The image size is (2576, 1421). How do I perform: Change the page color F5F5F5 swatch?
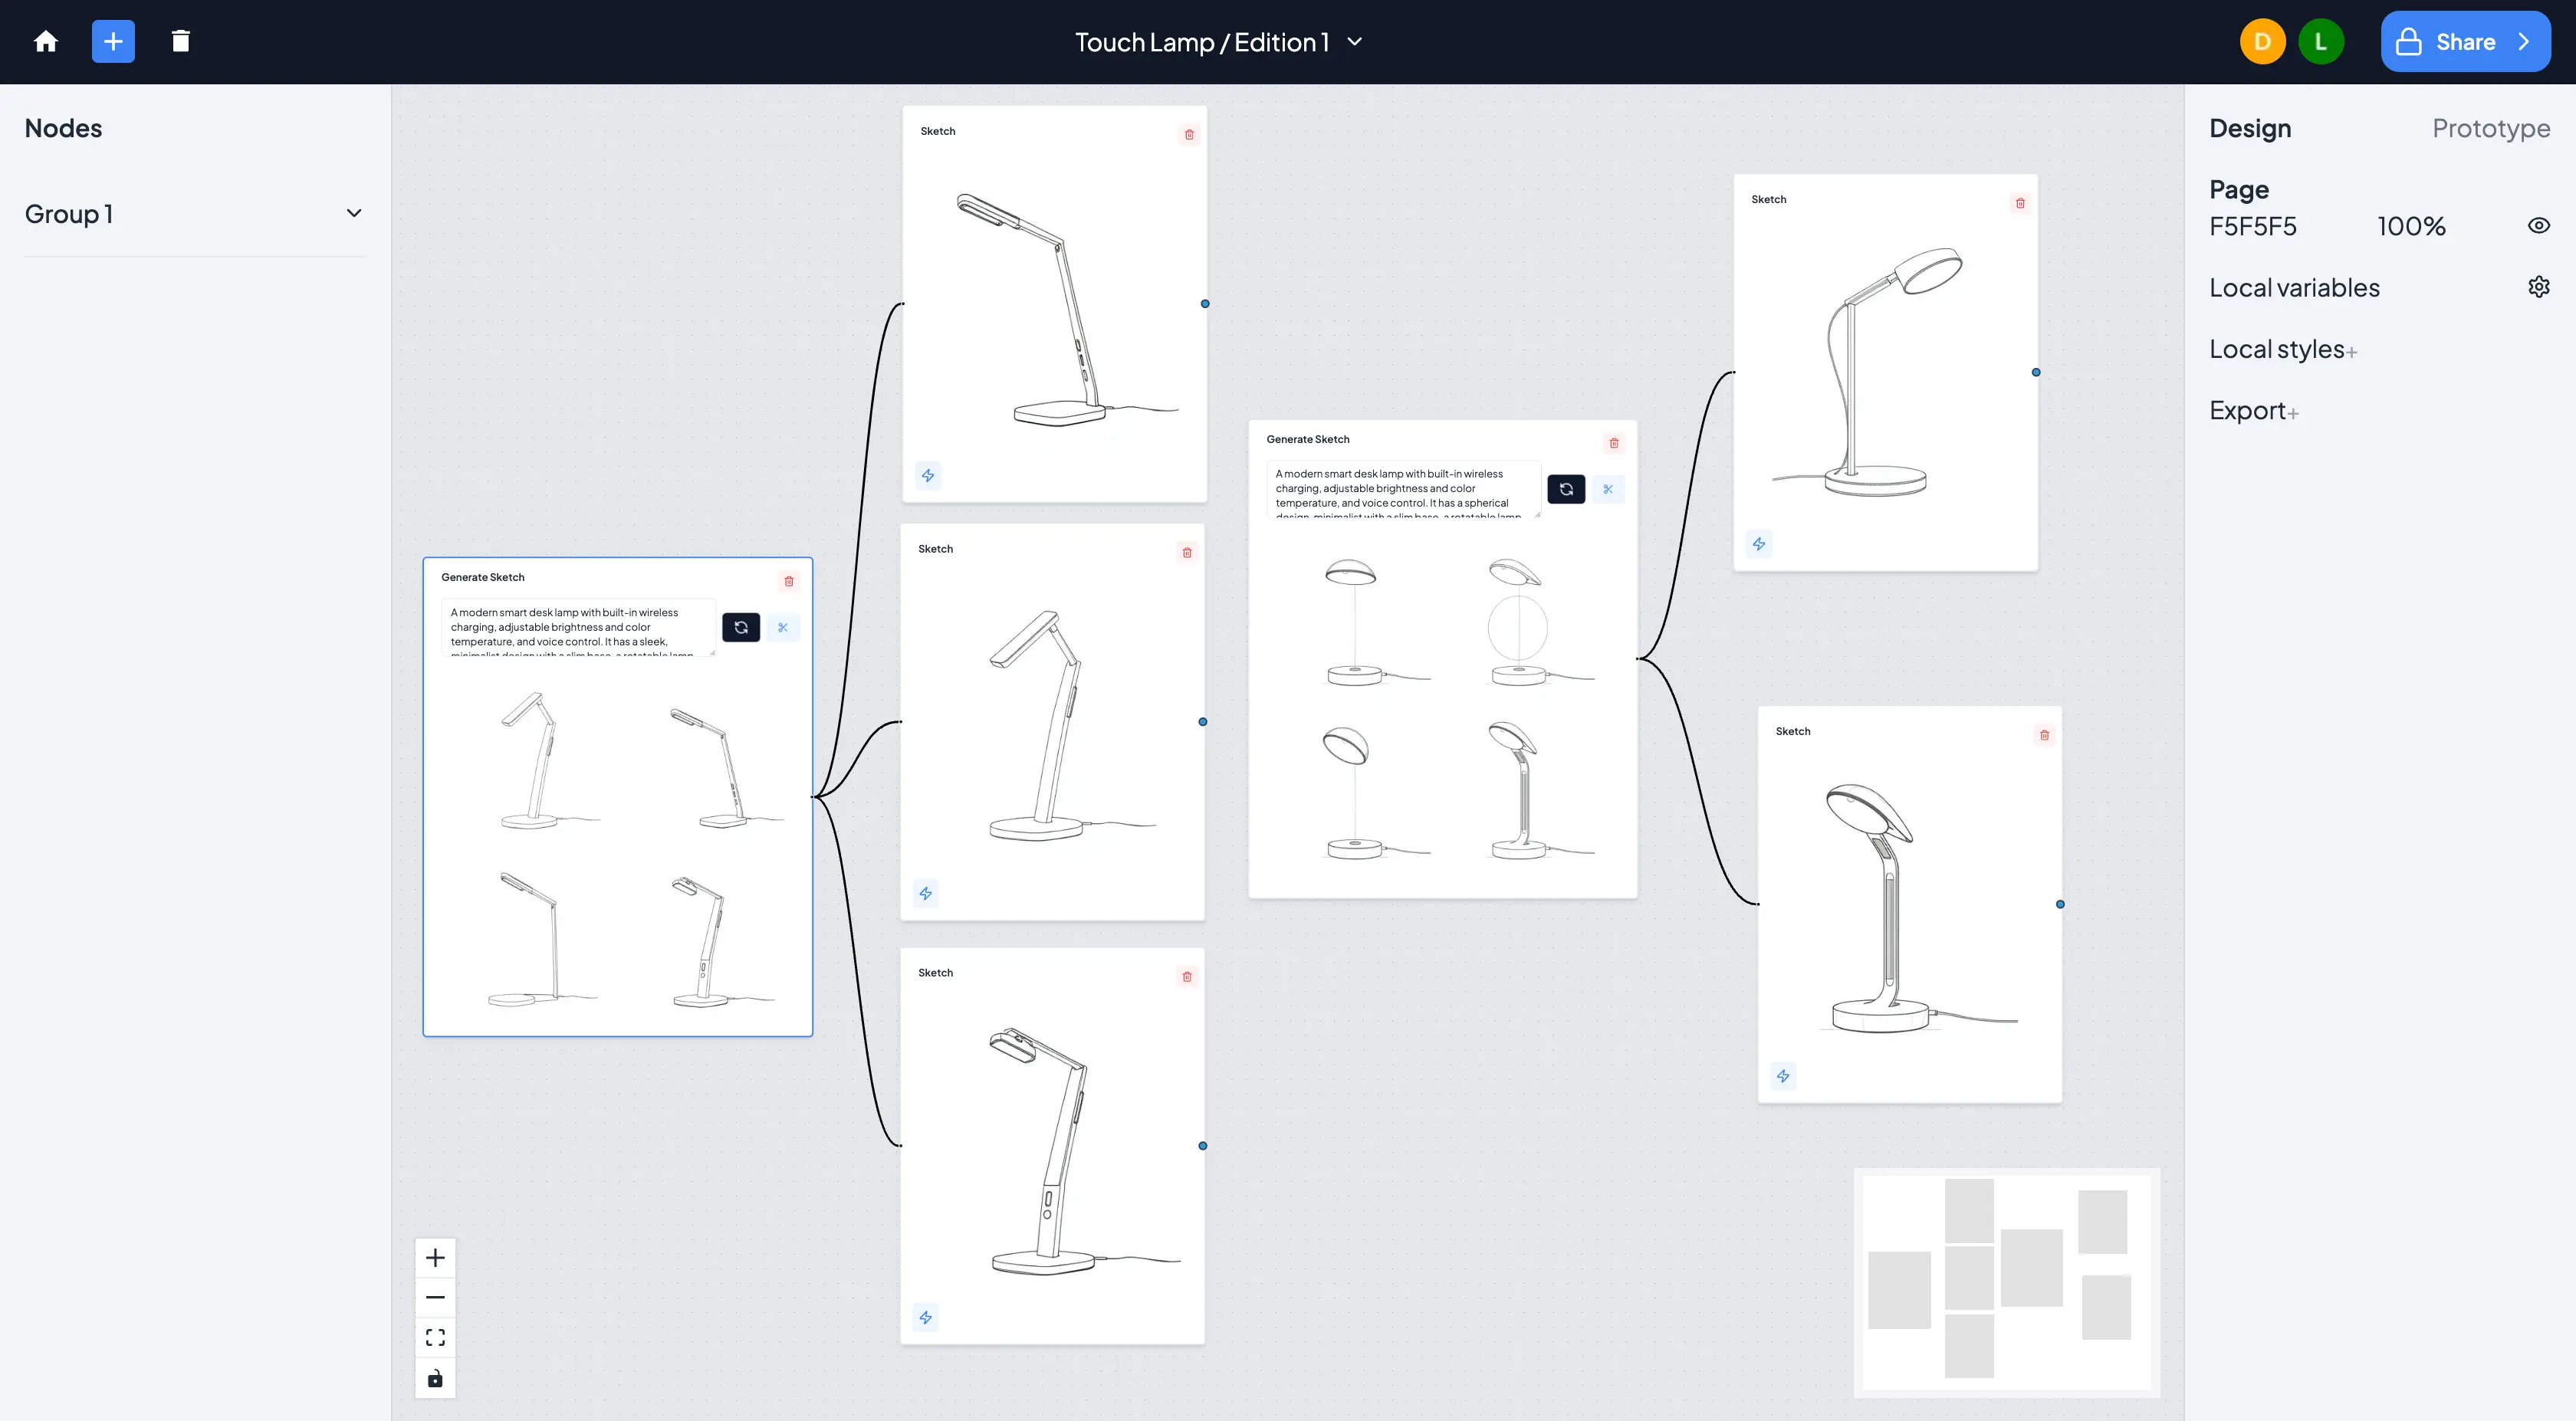point(2253,226)
